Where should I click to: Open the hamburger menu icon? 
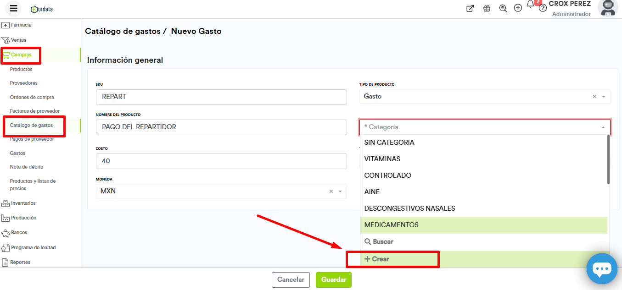click(13, 9)
